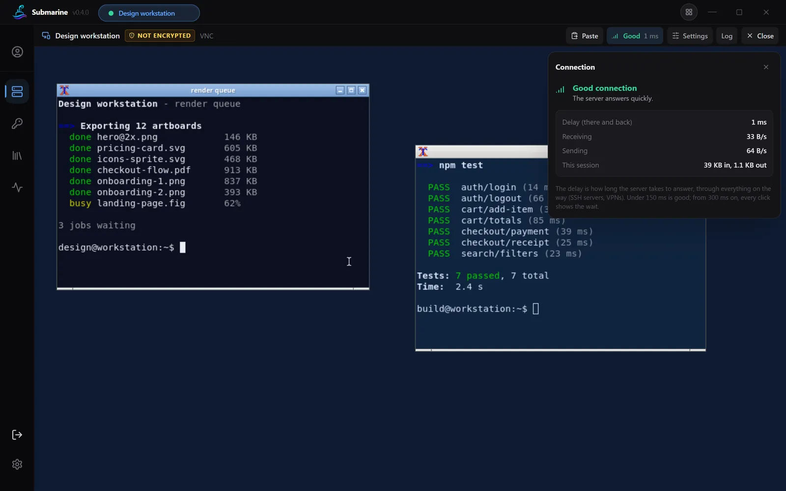Click the pricing-card.svg row
The width and height of the screenshot is (786, 491).
pyautogui.click(x=163, y=148)
